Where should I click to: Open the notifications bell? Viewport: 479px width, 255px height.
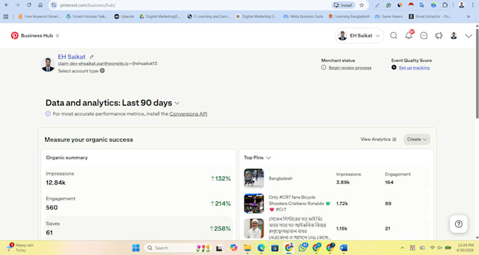tap(409, 35)
